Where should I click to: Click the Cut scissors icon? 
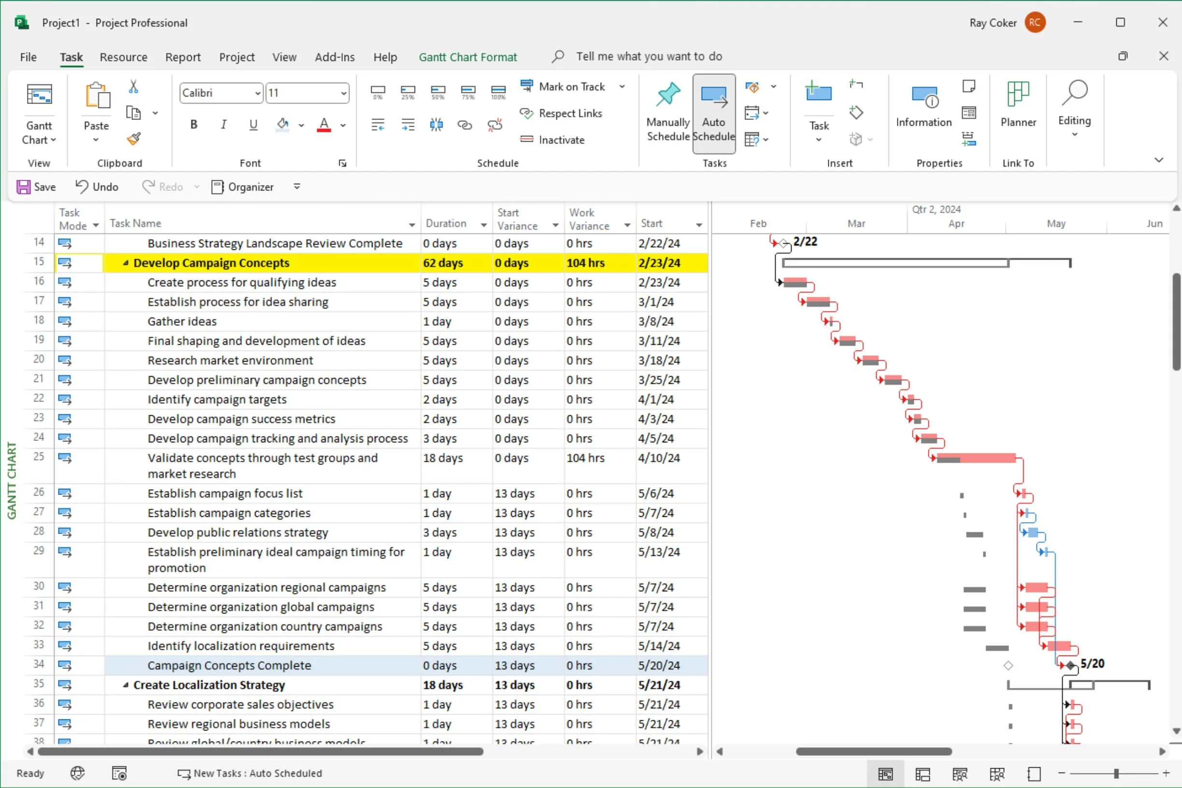(133, 87)
